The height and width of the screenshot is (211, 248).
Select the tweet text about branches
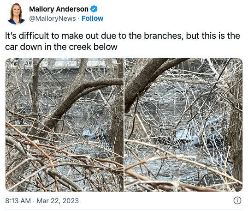pos(123,41)
